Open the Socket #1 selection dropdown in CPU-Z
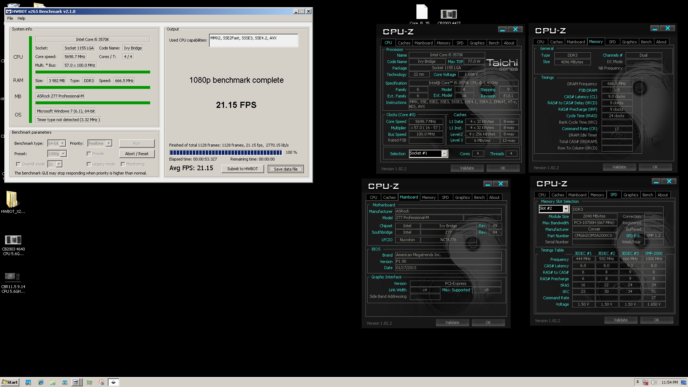The image size is (688, 387). 428,153
